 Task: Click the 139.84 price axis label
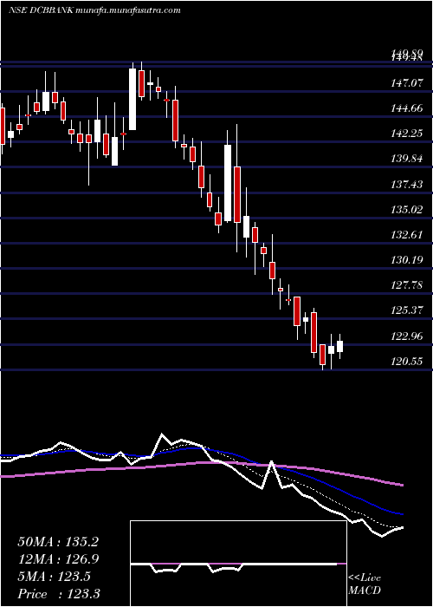pos(406,159)
